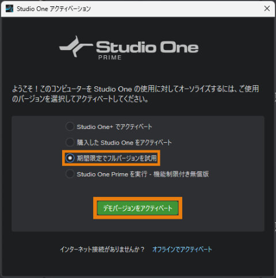Click the PRIME text under the logo
276x278 pixels.
(110, 58)
